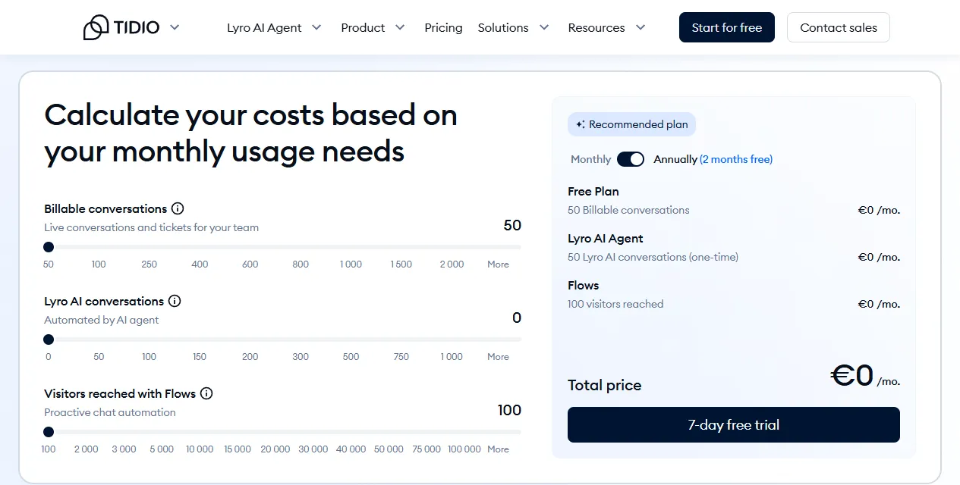Toggle Monthly/Annually billing switch
This screenshot has width=960, height=485.
click(x=631, y=159)
